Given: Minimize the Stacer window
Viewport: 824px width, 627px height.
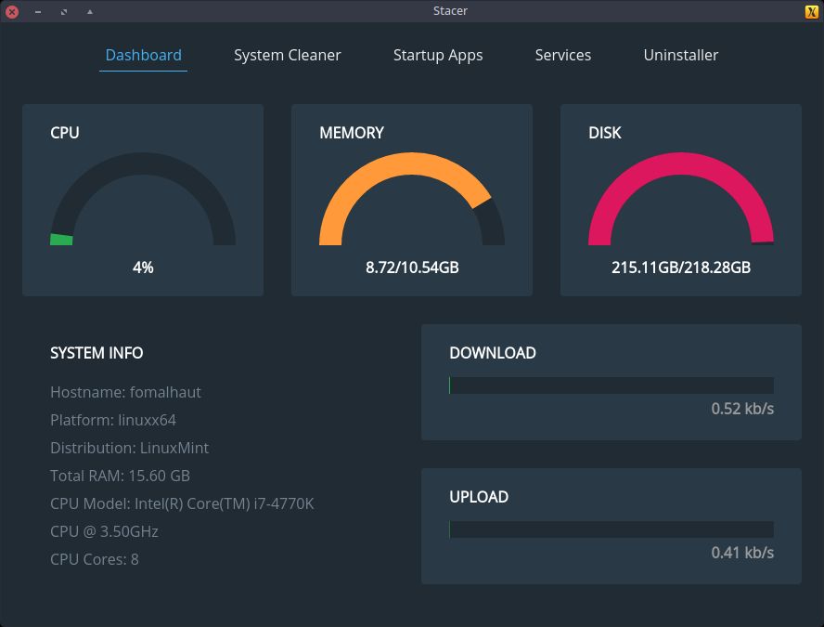Looking at the screenshot, I should [x=38, y=11].
